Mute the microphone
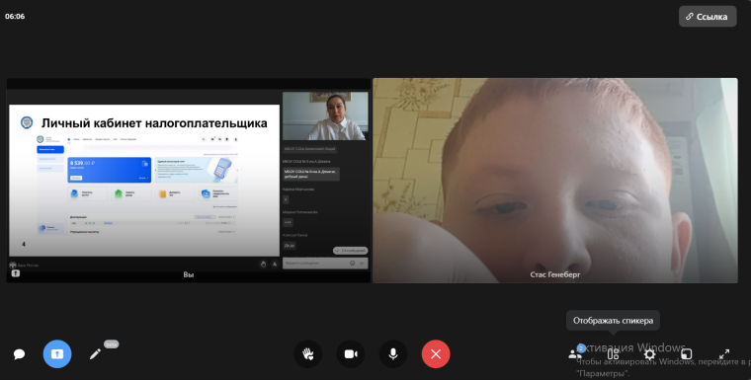The width and height of the screenshot is (751, 380). tap(393, 354)
